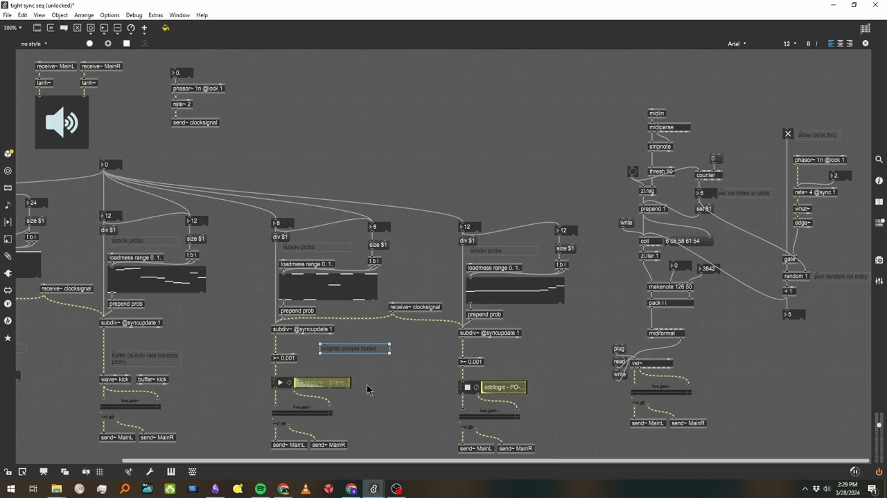
Task: Click the number box showing 3842
Action: point(708,269)
